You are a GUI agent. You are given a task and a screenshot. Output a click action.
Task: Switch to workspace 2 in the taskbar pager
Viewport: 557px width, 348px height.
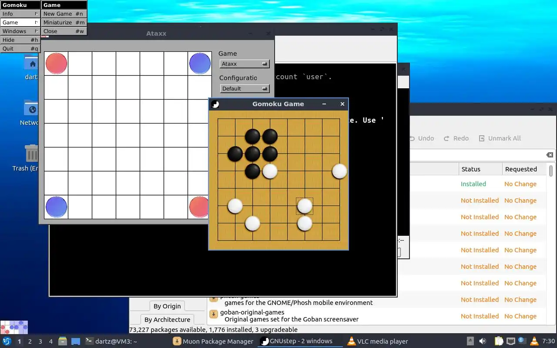(30, 341)
